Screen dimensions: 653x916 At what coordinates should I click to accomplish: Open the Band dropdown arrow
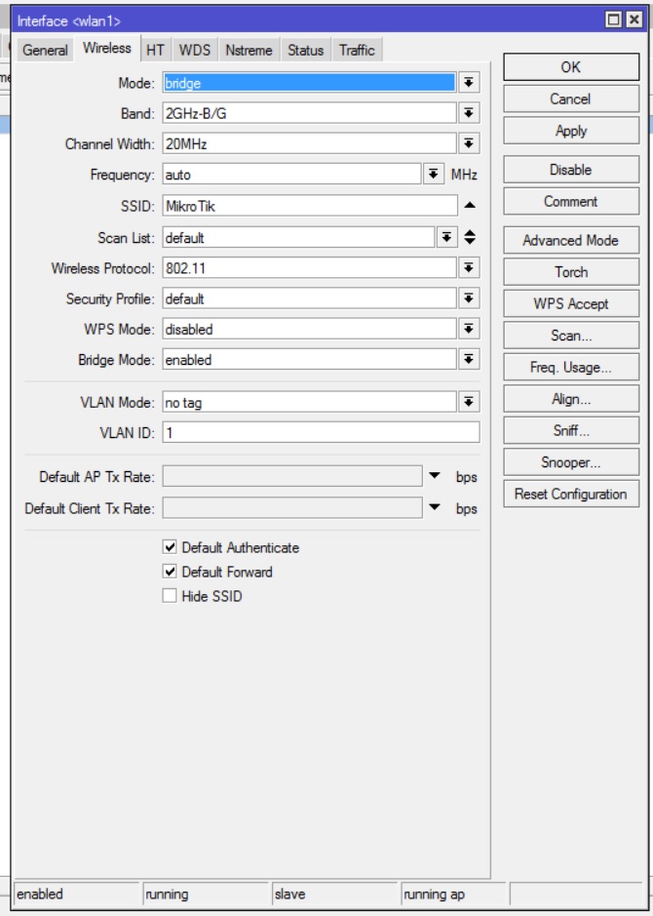(469, 113)
